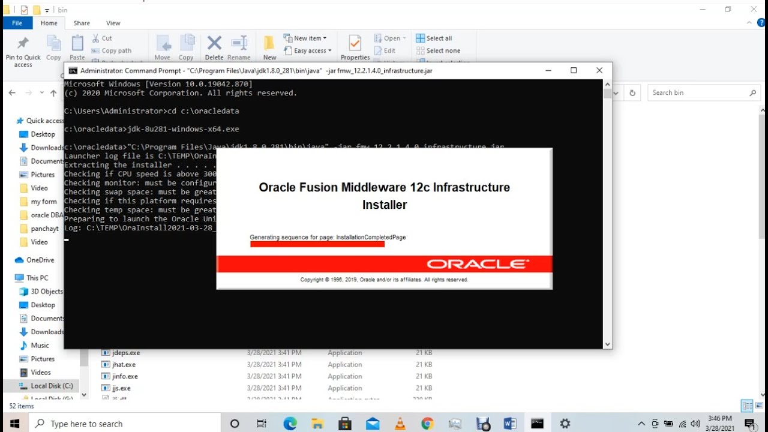Open Quick access in the navigation pane
This screenshot has width=768, height=432.
(40, 121)
